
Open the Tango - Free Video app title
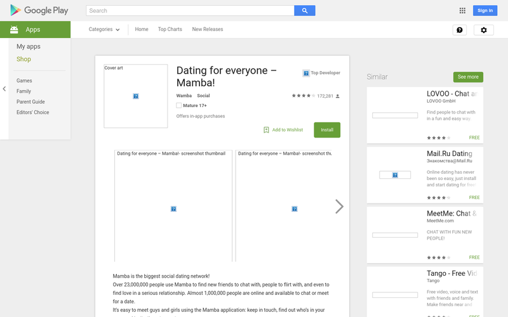(452, 273)
